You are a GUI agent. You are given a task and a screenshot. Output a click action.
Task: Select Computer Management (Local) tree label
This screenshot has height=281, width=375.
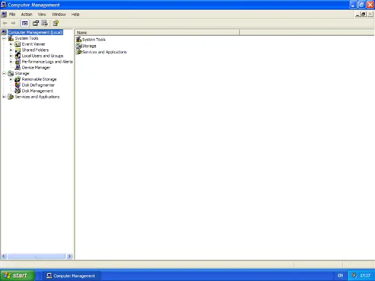tap(35, 32)
